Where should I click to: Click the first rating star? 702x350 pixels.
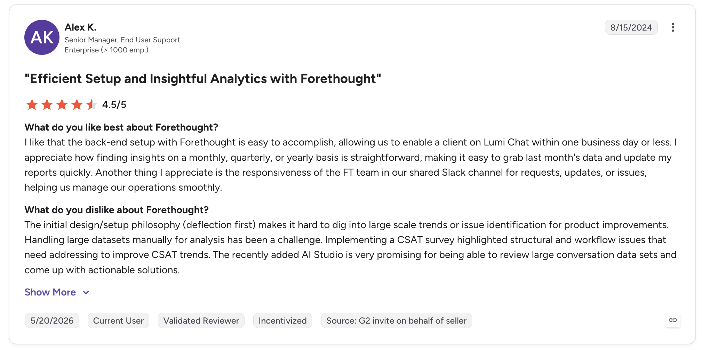pyautogui.click(x=32, y=105)
